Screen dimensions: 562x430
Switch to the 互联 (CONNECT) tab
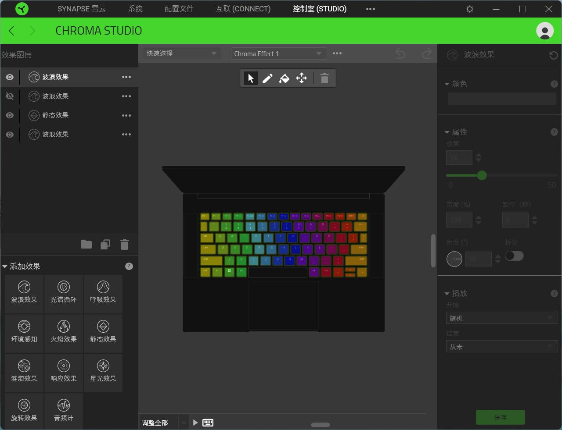[243, 9]
